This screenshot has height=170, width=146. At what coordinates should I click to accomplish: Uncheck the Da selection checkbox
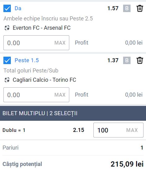7,8
